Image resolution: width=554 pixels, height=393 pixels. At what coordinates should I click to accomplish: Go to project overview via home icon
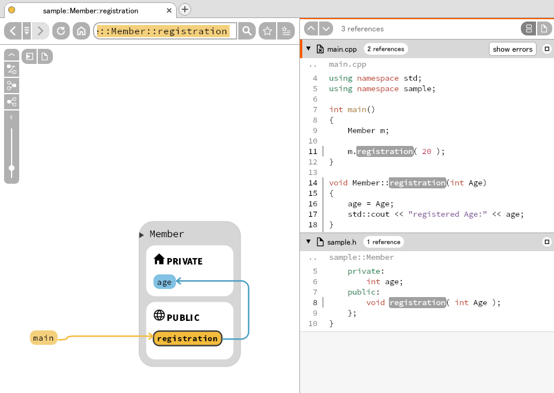[81, 31]
